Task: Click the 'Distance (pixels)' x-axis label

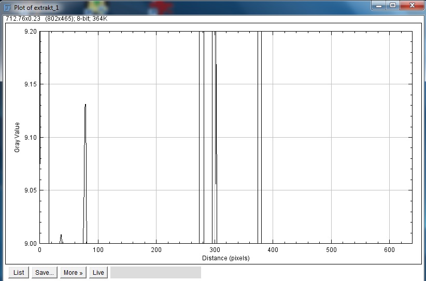Action: point(226,258)
